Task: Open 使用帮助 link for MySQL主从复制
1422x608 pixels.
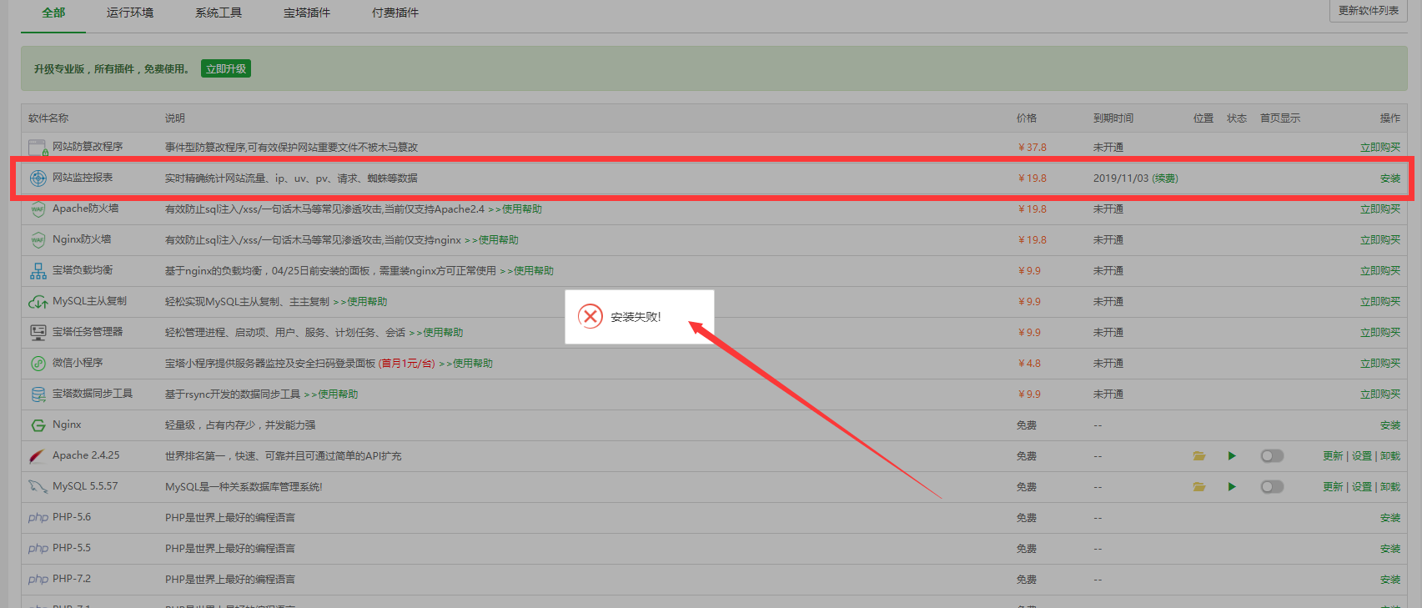Action: point(360,302)
